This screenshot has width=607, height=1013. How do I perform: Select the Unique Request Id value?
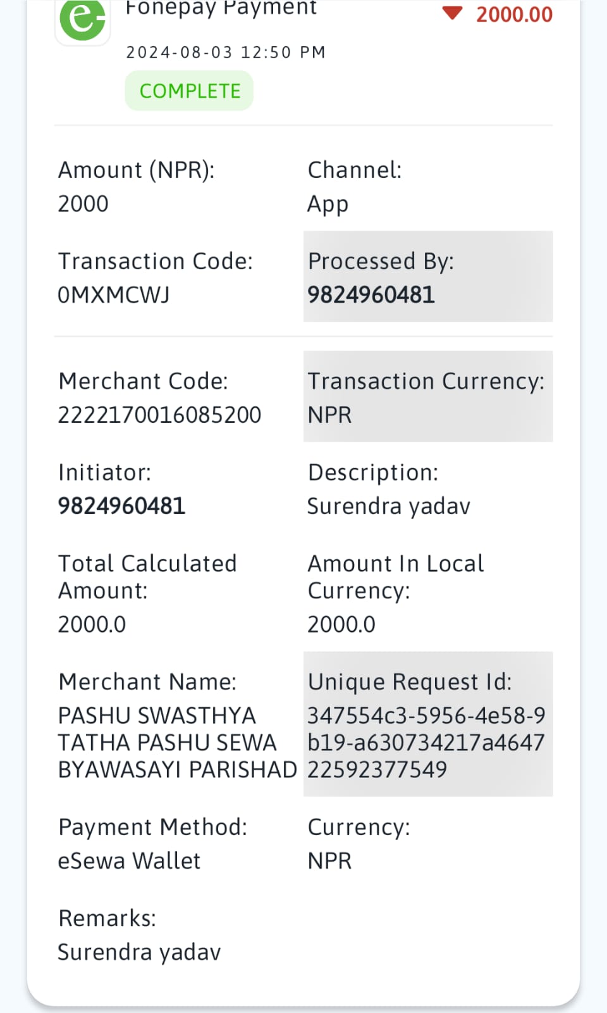426,742
